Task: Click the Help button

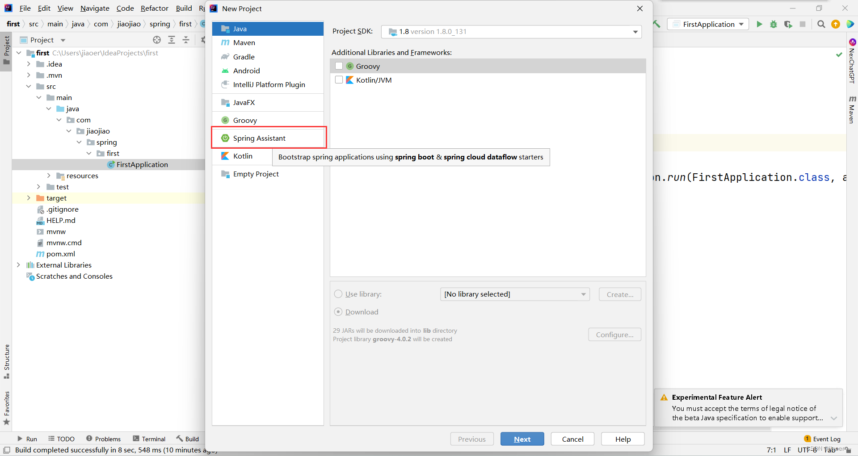Action: (622, 439)
